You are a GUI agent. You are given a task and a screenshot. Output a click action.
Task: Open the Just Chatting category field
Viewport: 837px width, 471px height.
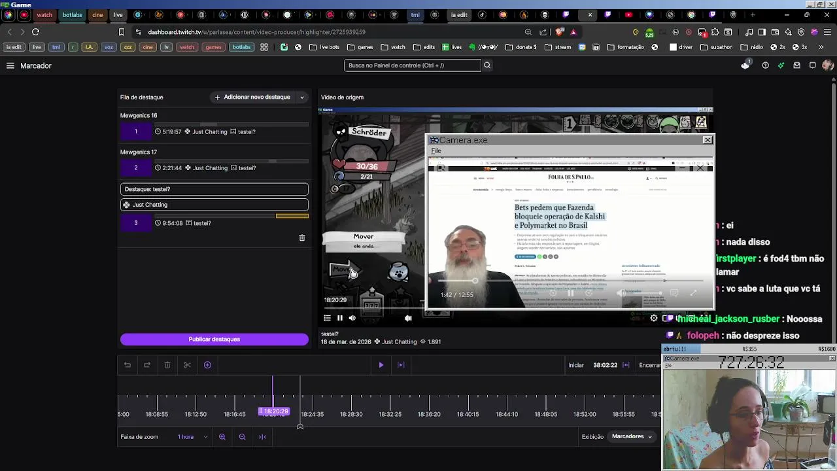point(214,205)
